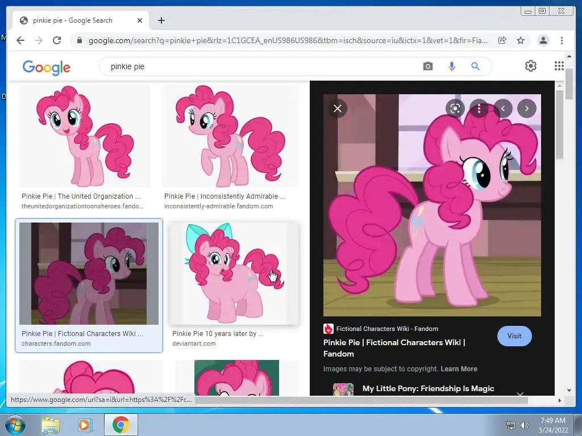Close the image preview panel
The height and width of the screenshot is (436, 582).
click(x=338, y=108)
